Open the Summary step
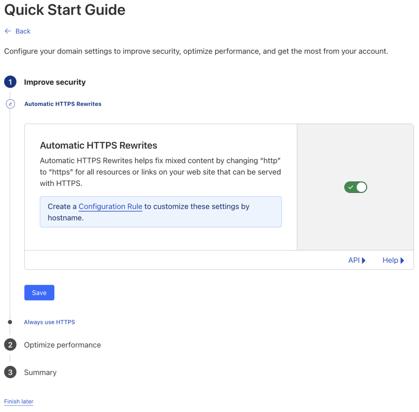Viewport: 419px width, 412px height. coord(40,372)
